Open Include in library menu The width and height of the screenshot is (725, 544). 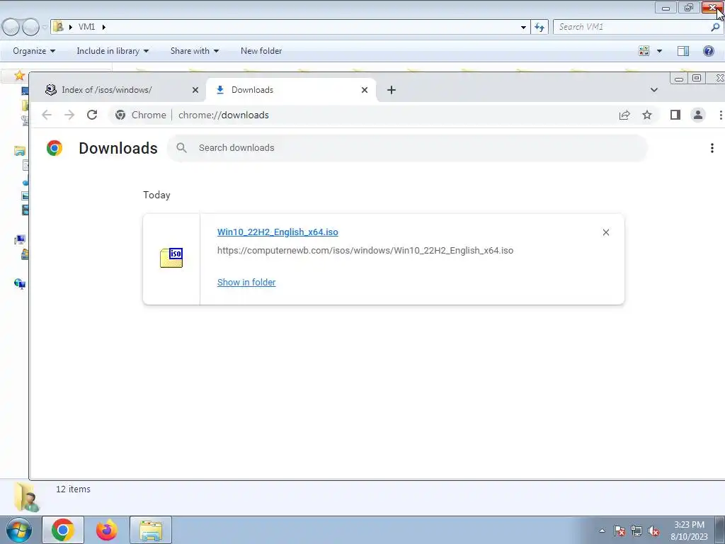(113, 51)
